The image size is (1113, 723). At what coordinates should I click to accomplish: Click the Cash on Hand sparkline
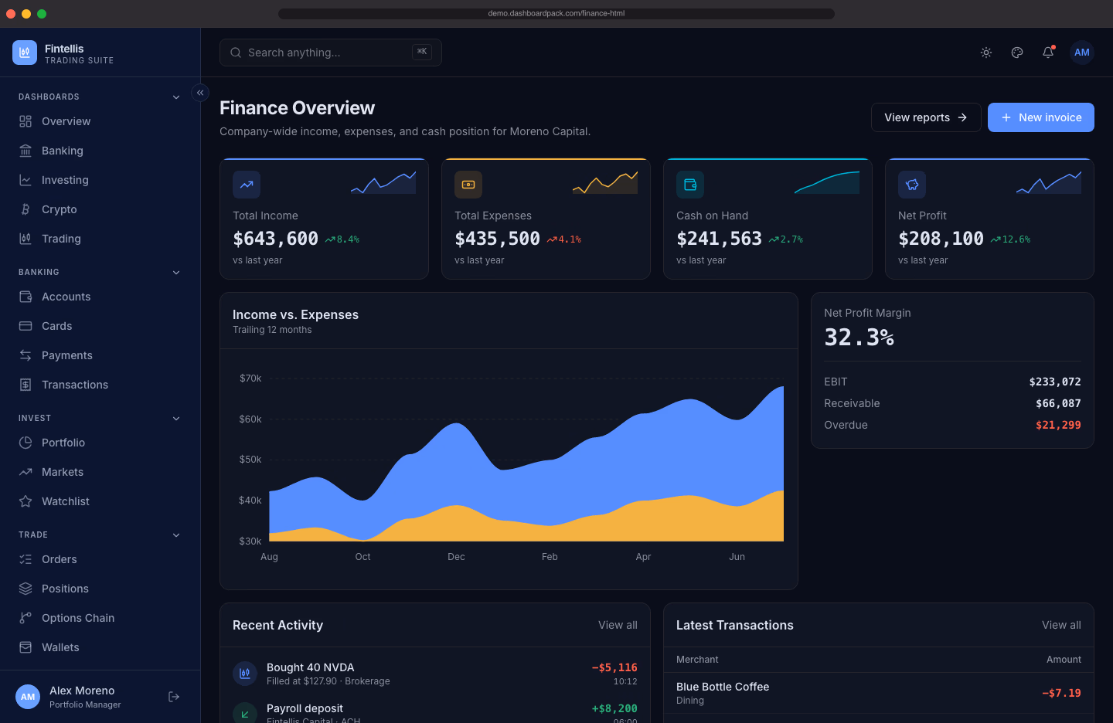827,182
